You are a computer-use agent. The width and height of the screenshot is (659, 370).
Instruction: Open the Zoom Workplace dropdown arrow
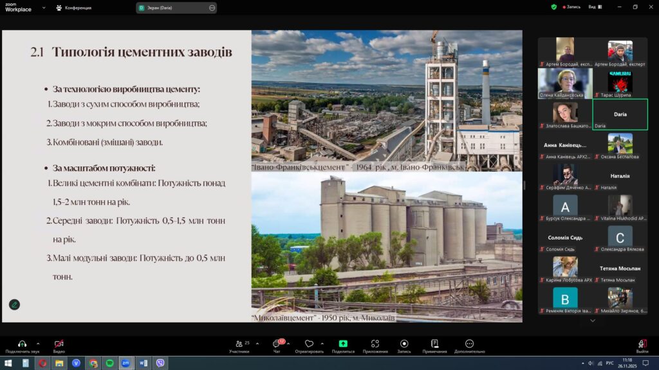pos(43,8)
